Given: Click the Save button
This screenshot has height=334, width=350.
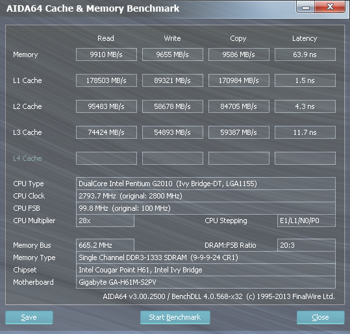Looking at the screenshot, I should pos(29,317).
